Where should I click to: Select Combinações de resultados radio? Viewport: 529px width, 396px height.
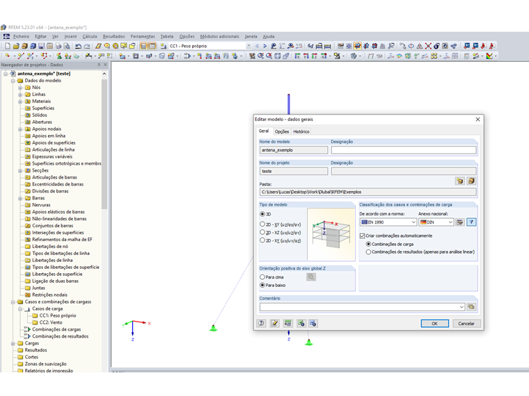[x=368, y=252]
